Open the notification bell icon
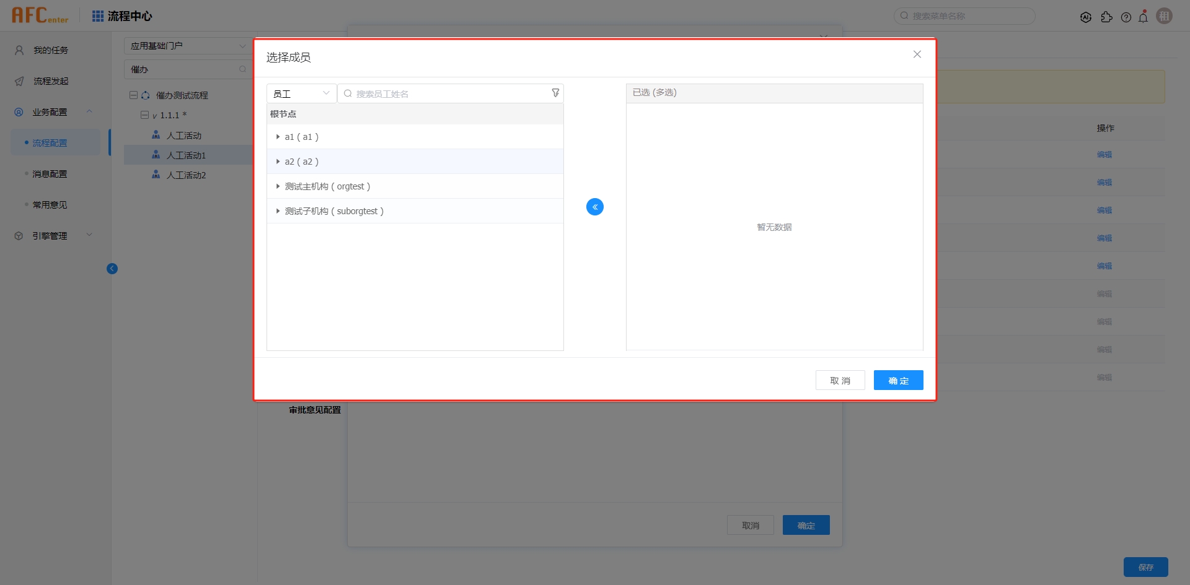 [x=1143, y=17]
